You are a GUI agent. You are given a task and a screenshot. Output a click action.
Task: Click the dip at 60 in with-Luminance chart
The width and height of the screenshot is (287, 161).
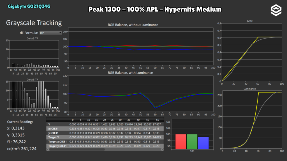155,108
